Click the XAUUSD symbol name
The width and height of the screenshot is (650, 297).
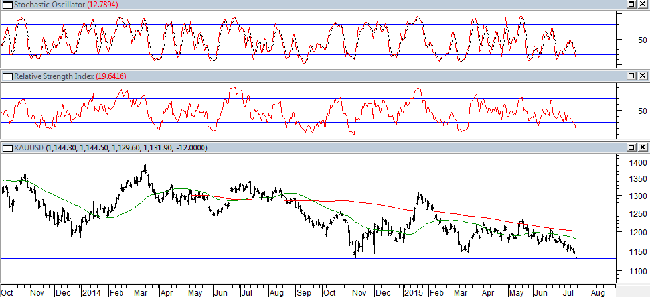(29, 147)
